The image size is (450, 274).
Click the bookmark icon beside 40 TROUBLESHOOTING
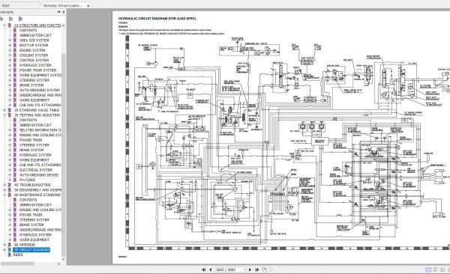pyautogui.click(x=10, y=185)
